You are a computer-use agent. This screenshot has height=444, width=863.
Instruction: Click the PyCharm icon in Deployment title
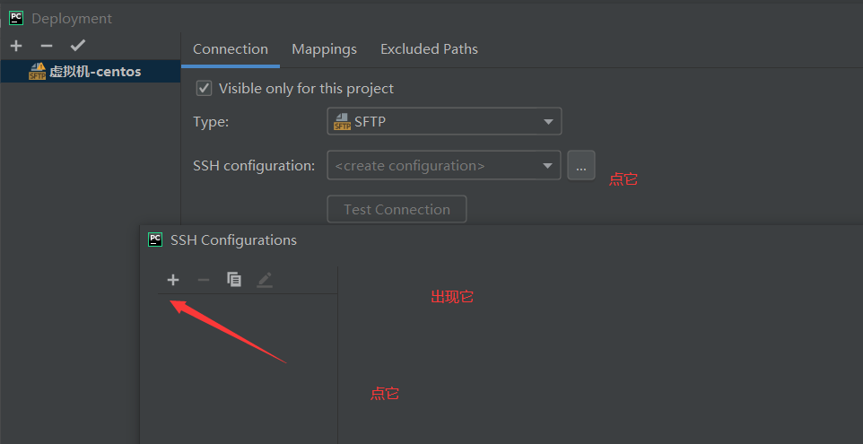click(x=16, y=18)
